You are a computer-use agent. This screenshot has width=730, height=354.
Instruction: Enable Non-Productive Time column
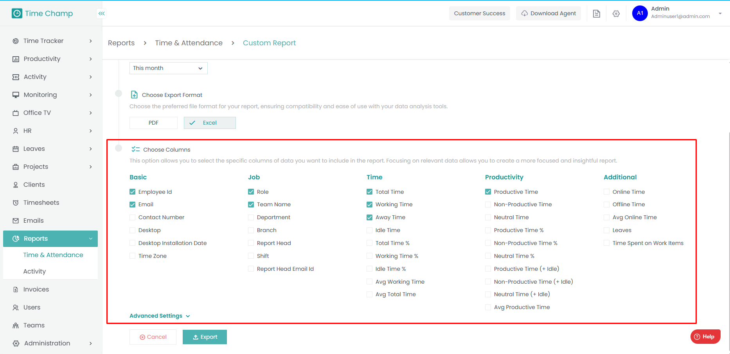(488, 204)
